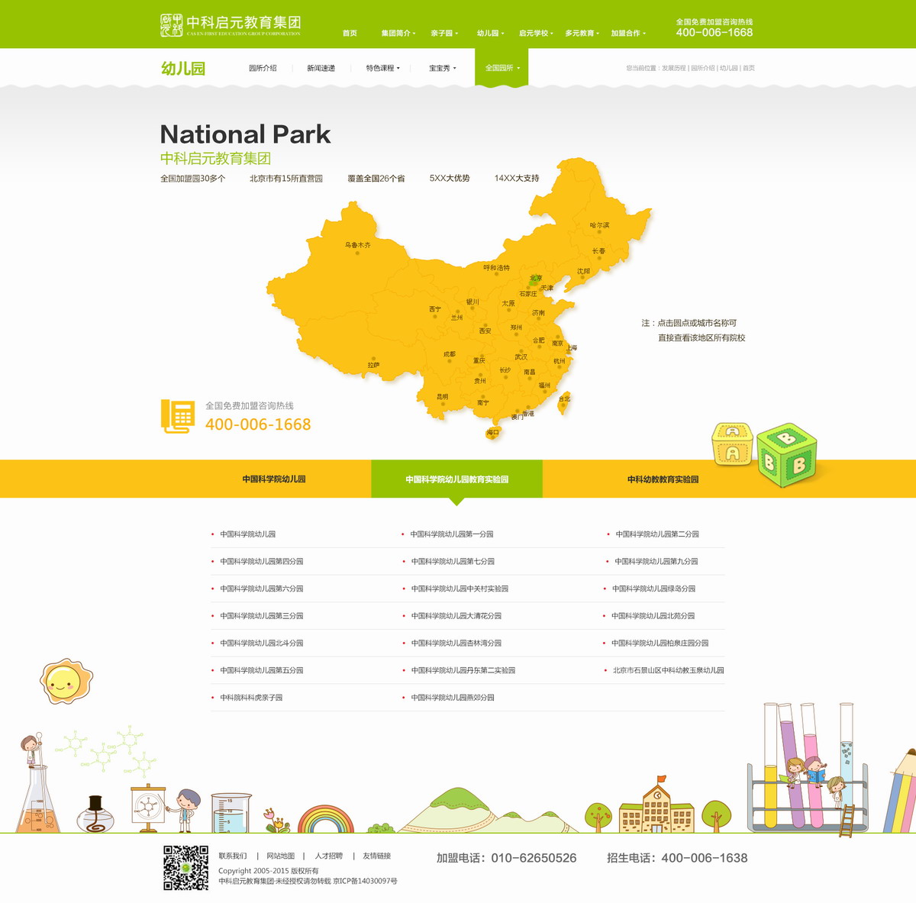Select the green 北京 marker on map

[535, 281]
